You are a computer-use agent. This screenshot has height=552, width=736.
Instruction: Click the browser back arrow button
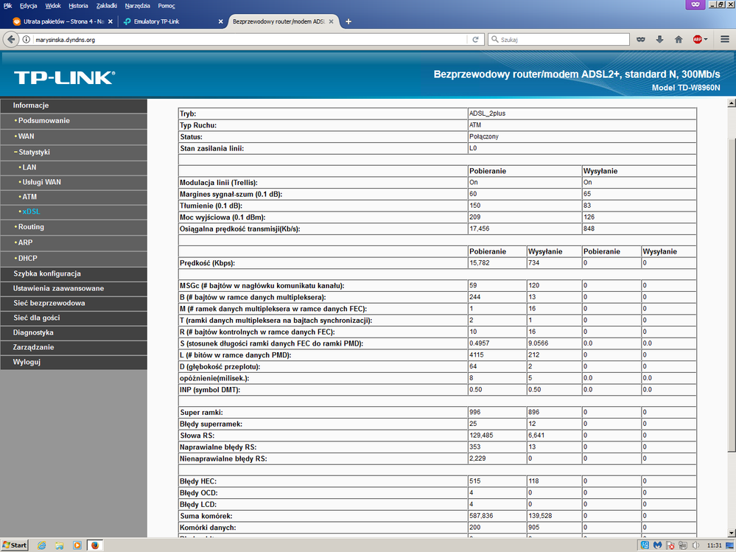(x=11, y=40)
